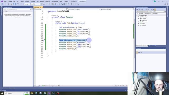Viewport: 169px width, 95px height.
Task: Toggle auto-hide pin on Solution Explorer panel
Action: [164, 7]
